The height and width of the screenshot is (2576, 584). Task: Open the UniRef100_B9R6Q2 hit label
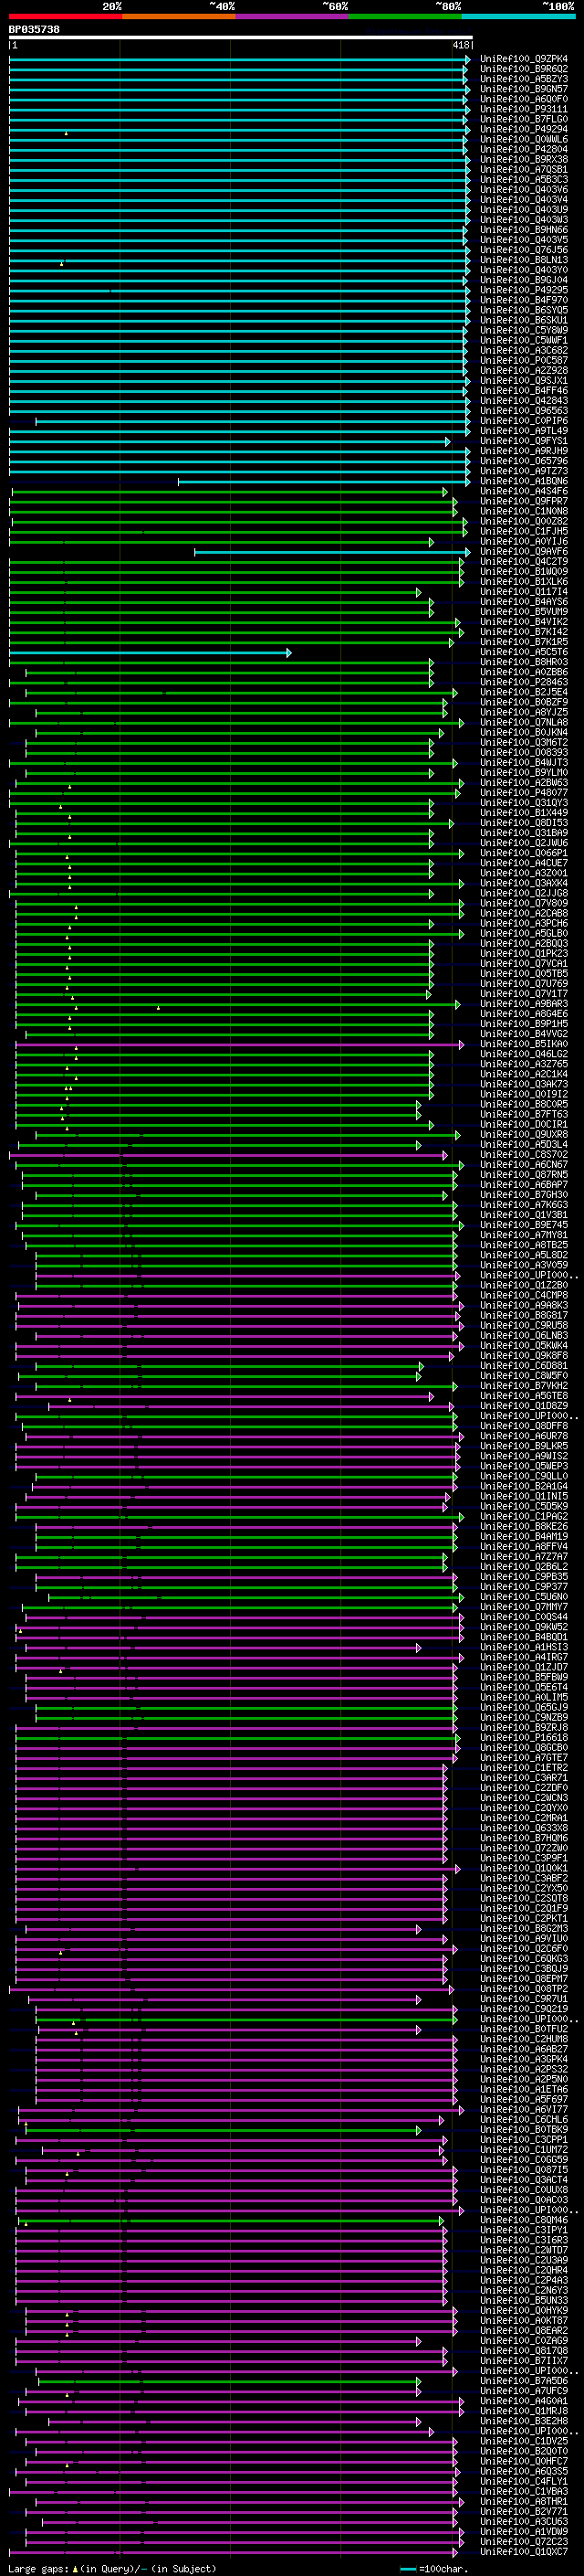click(524, 69)
